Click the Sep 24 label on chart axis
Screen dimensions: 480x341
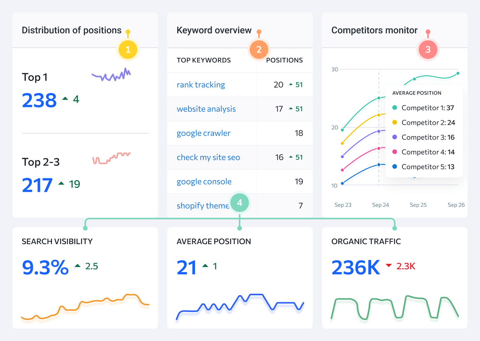380,205
